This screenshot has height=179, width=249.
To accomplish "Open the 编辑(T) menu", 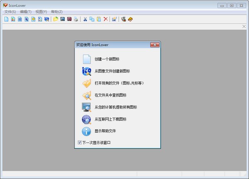I will point(26,12).
